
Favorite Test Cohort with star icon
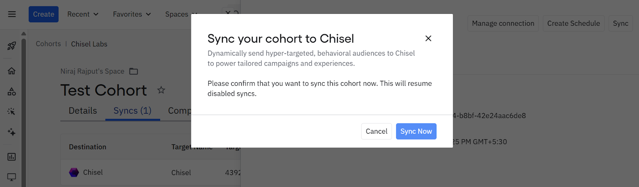point(161,90)
